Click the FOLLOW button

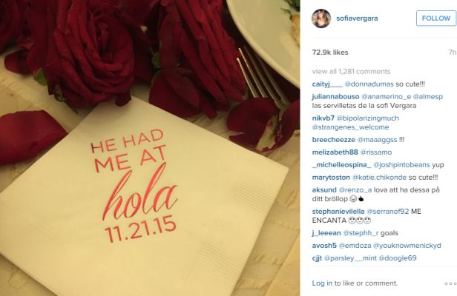point(436,18)
